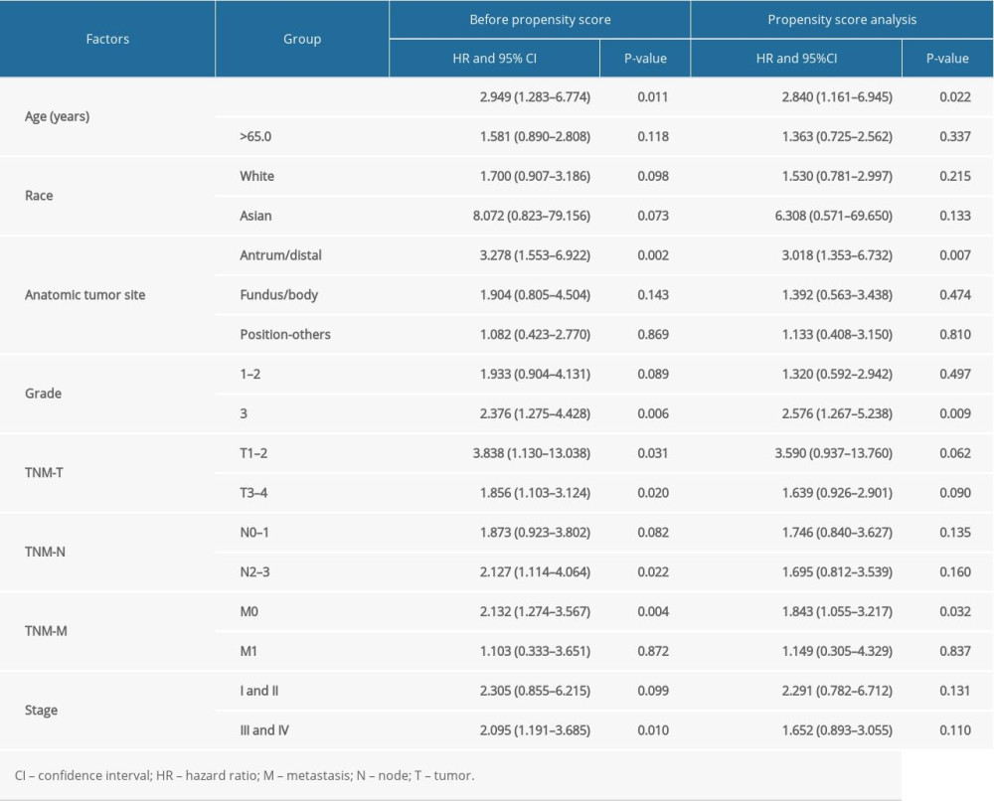Click the abbreviations footnote text
Screen dimensions: 994x801
pyautogui.click(x=244, y=774)
